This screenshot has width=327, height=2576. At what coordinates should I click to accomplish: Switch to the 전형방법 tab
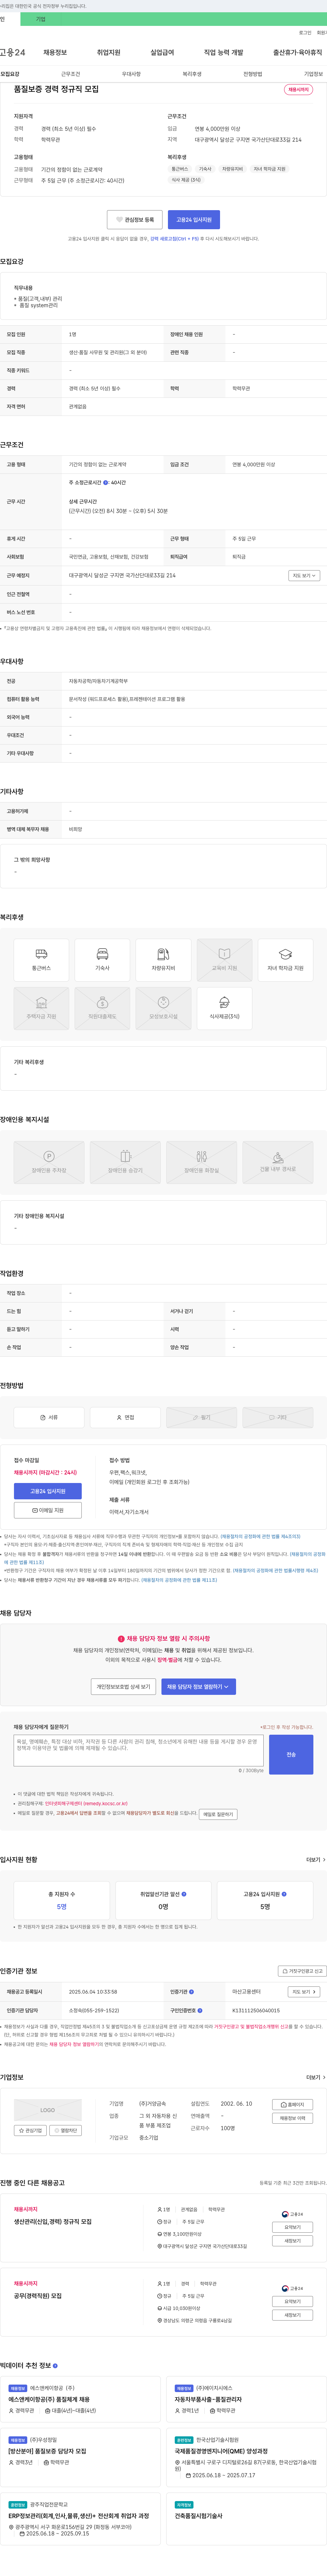[253, 74]
